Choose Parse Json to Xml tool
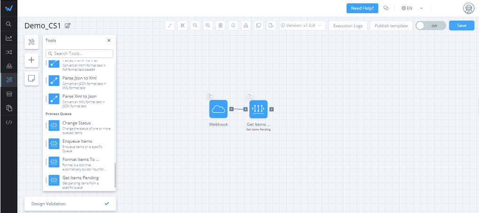 point(80,80)
